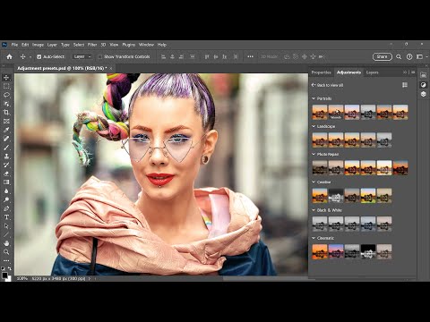
Task: Select the Horizontal Type tool
Action: coord(6,217)
